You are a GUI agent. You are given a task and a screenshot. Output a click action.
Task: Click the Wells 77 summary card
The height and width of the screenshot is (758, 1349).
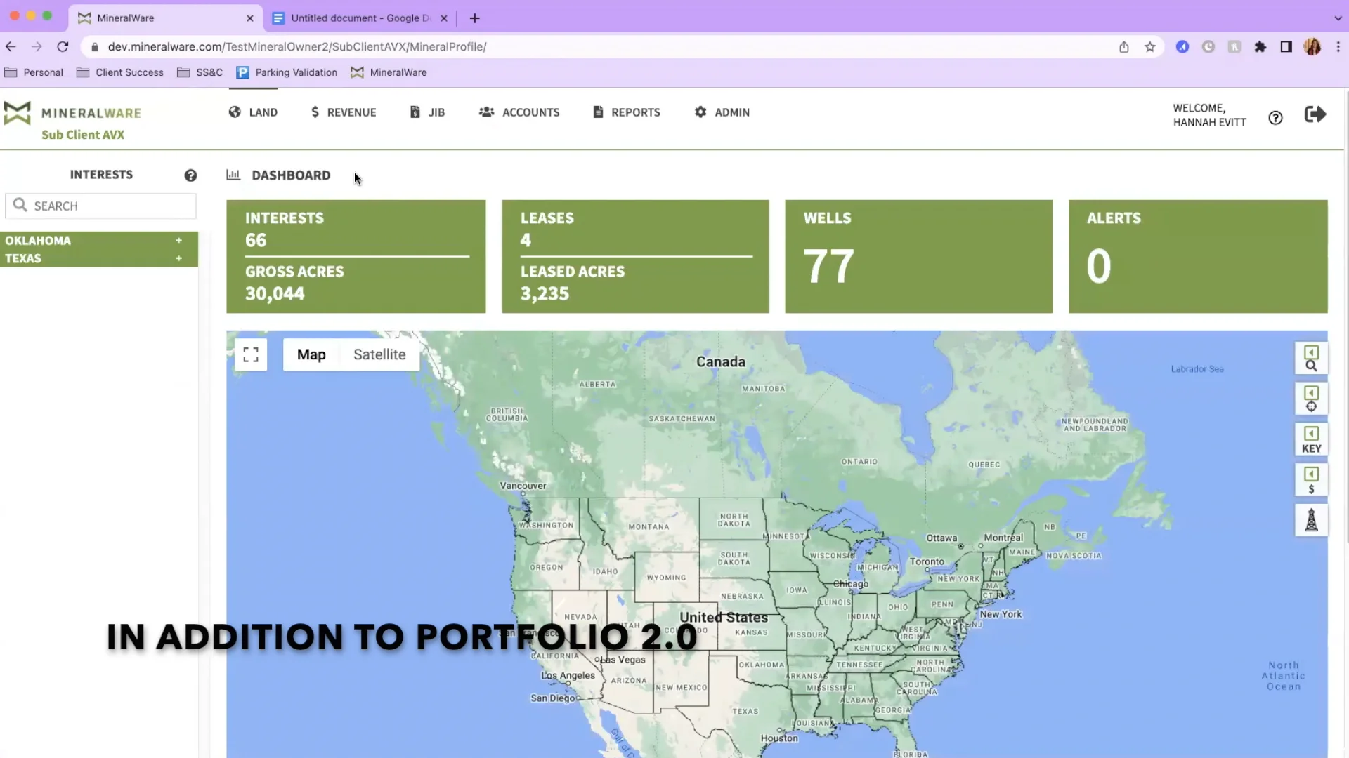(x=918, y=256)
